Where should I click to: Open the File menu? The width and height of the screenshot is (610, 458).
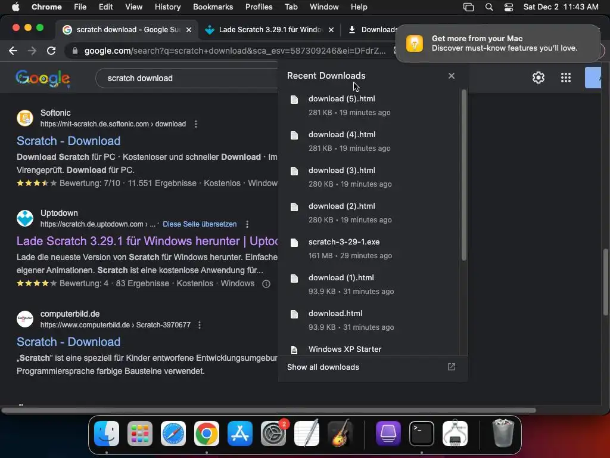[80, 7]
